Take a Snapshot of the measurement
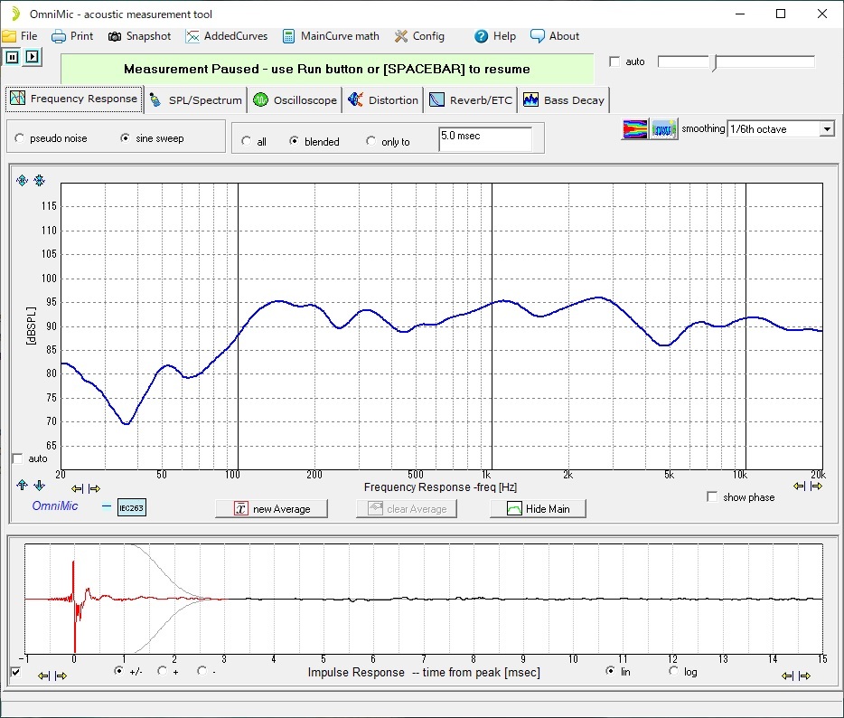The image size is (844, 718). [139, 36]
